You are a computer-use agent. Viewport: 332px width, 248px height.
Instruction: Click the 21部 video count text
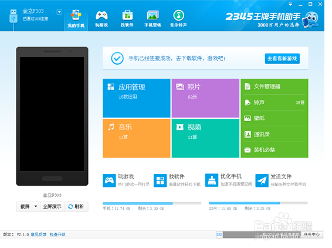(192, 138)
